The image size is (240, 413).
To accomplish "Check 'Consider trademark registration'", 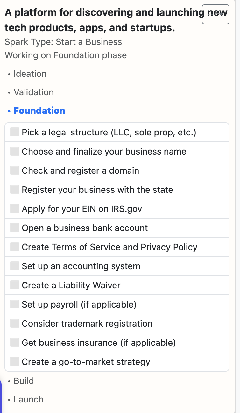I will coord(15,323).
